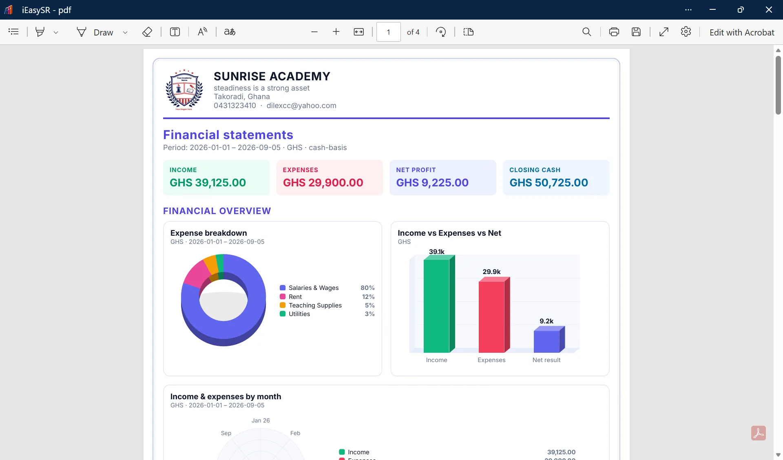Click the Income legend in monthly chart
This screenshot has width=783, height=460.
click(x=354, y=452)
